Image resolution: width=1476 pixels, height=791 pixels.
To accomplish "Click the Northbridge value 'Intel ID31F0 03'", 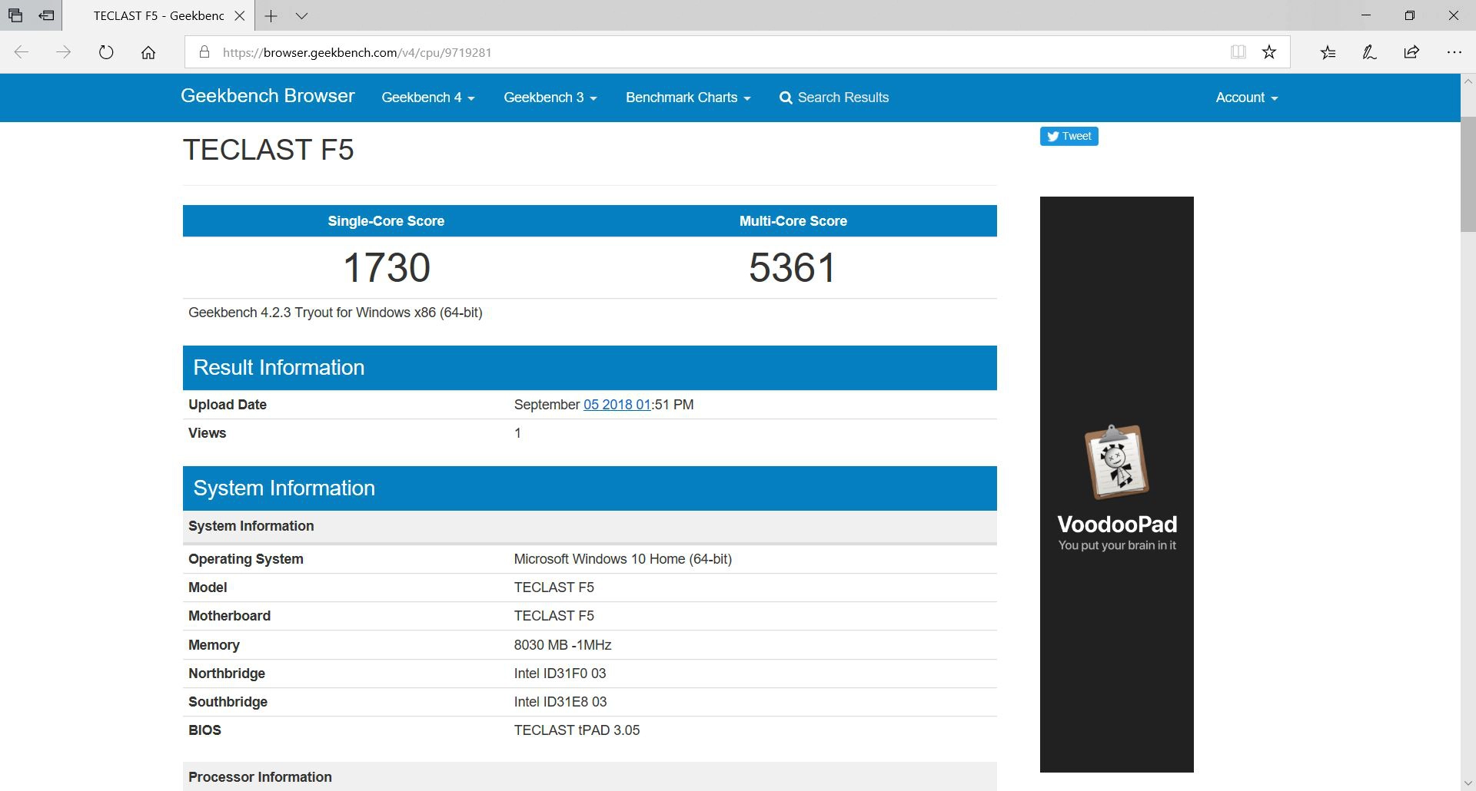I will [560, 674].
